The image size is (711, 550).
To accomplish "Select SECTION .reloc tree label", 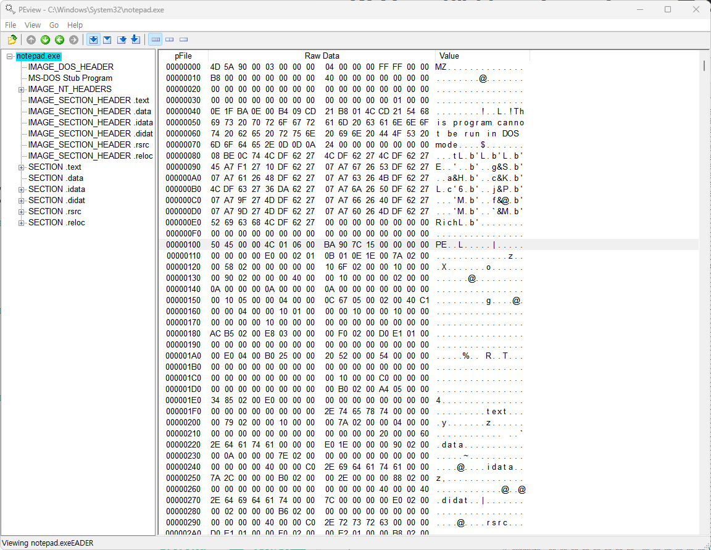I will point(57,223).
